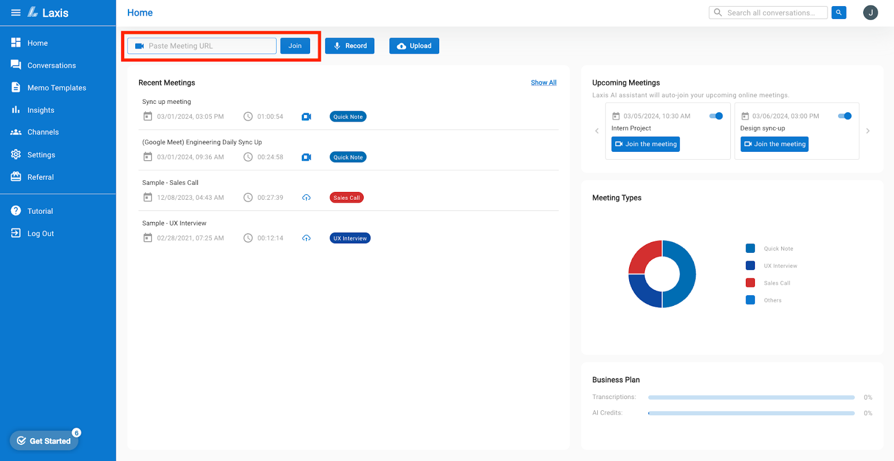Viewport: 894px width, 461px height.
Task: Click clock icon beside 00:24:58 duration
Action: tap(248, 157)
